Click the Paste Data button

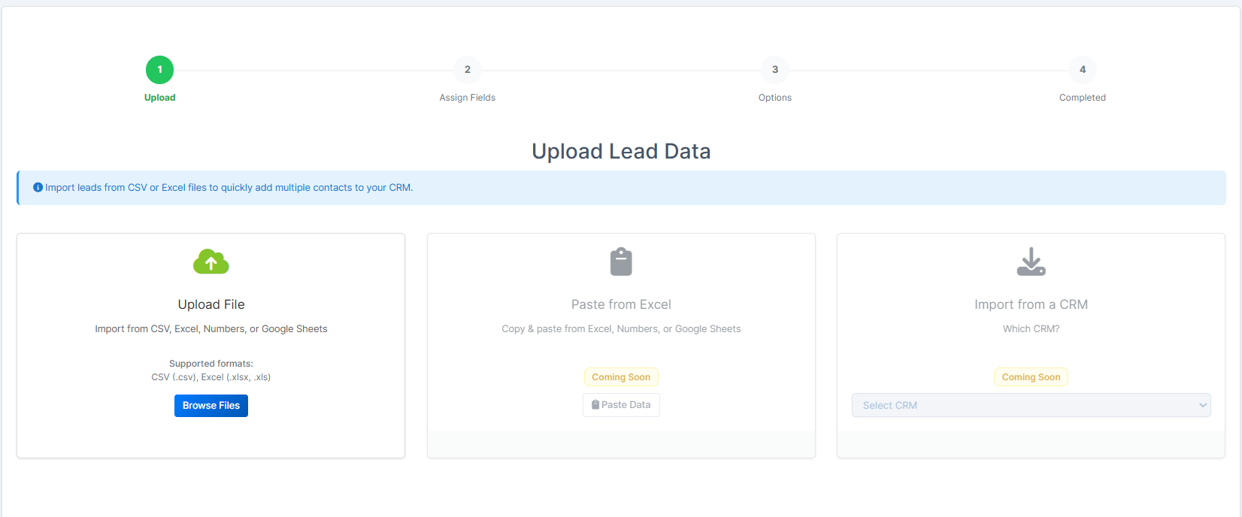pyautogui.click(x=621, y=405)
